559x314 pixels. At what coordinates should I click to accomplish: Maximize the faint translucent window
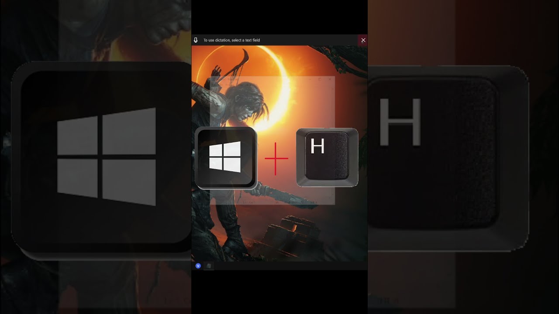click(x=320, y=80)
